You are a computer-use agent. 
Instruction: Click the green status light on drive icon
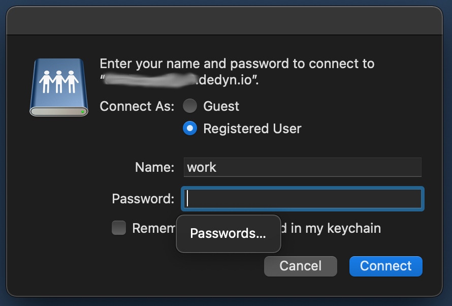82,111
